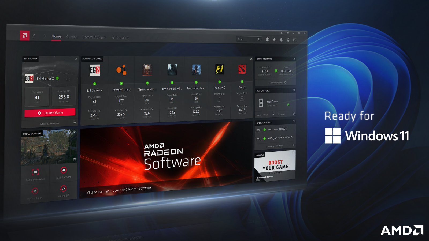Click the 21.30 current version value

(x=265, y=71)
